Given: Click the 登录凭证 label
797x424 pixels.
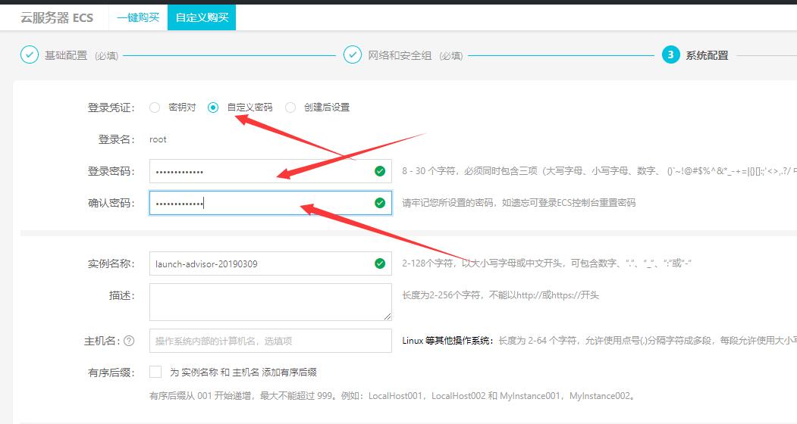Looking at the screenshot, I should tap(111, 108).
